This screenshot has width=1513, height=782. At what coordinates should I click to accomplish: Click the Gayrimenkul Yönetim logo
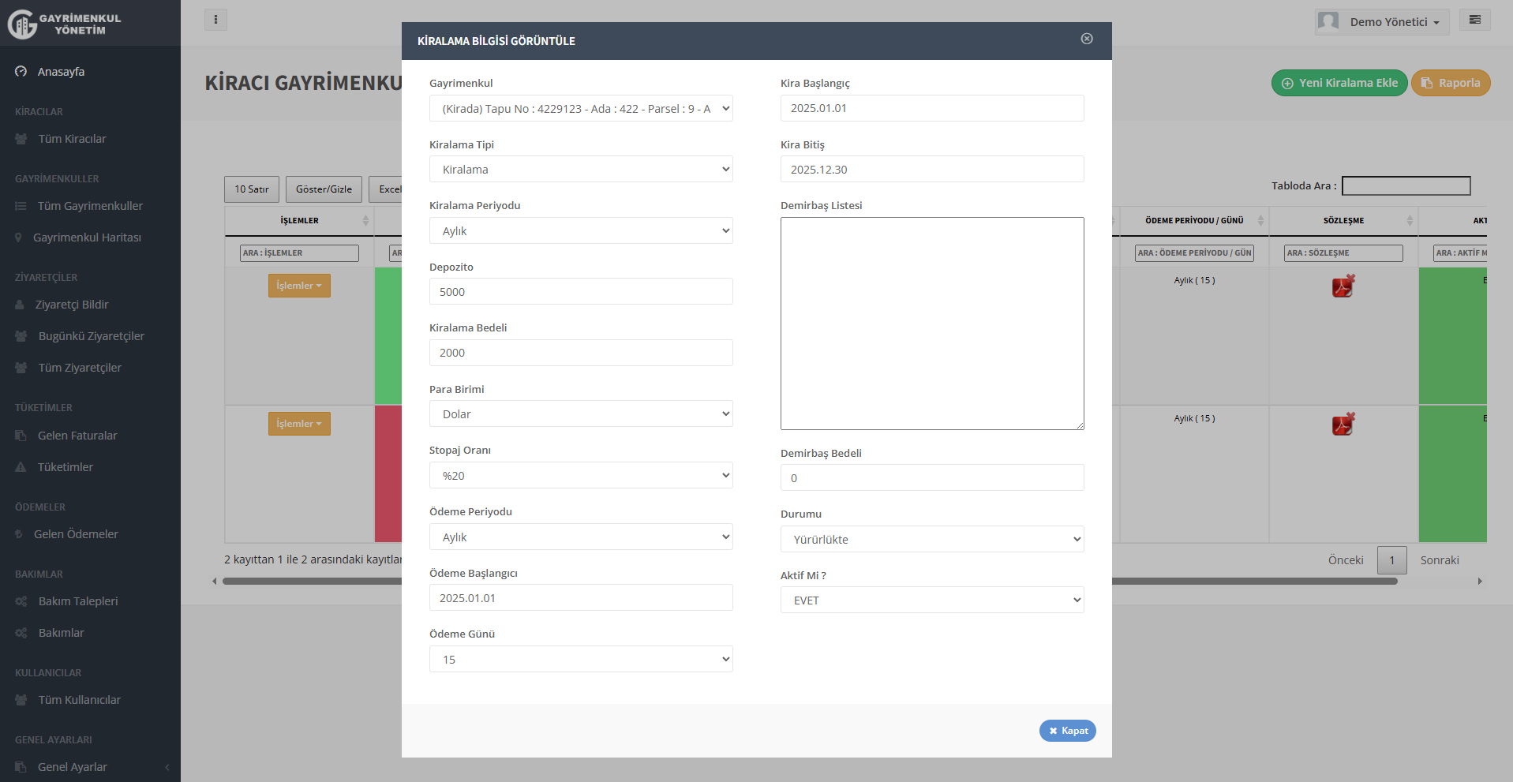[x=65, y=24]
